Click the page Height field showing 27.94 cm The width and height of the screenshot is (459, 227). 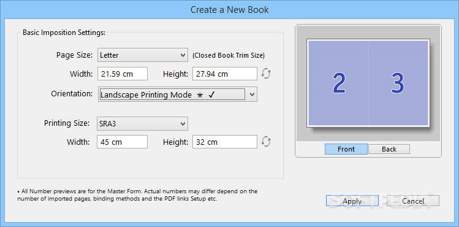point(225,74)
